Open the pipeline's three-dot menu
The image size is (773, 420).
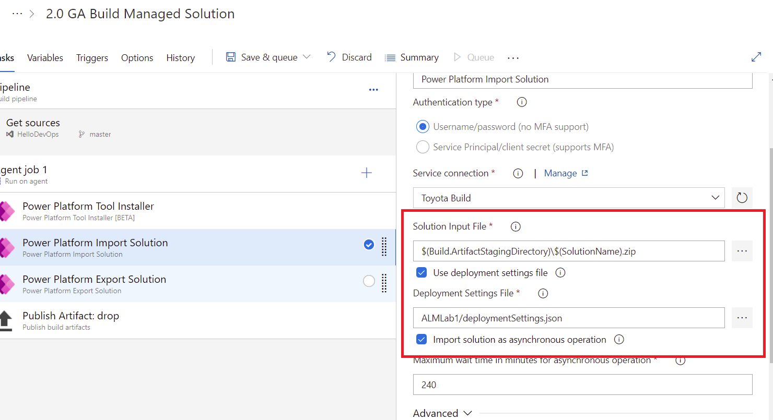pyautogui.click(x=373, y=90)
